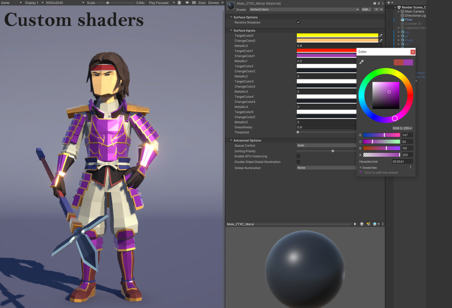Click the ChangeColor1 purple gradient swatch

click(x=326, y=56)
